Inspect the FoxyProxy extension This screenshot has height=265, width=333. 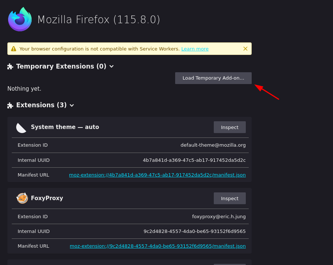click(230, 198)
